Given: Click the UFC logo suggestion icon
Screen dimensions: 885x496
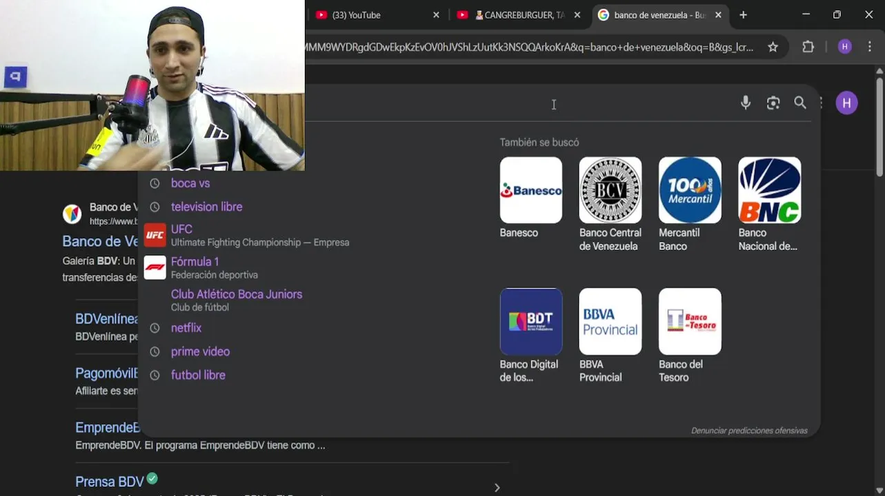Looking at the screenshot, I should [x=155, y=235].
